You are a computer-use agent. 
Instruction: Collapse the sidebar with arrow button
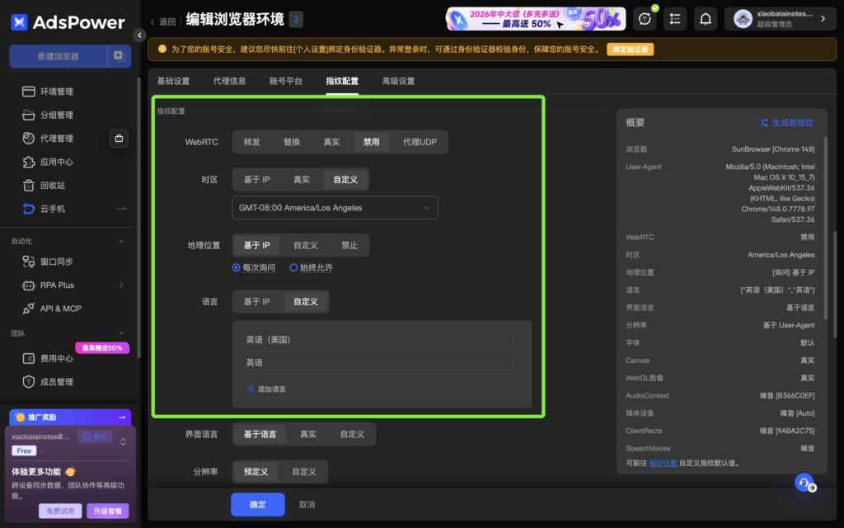[139, 35]
